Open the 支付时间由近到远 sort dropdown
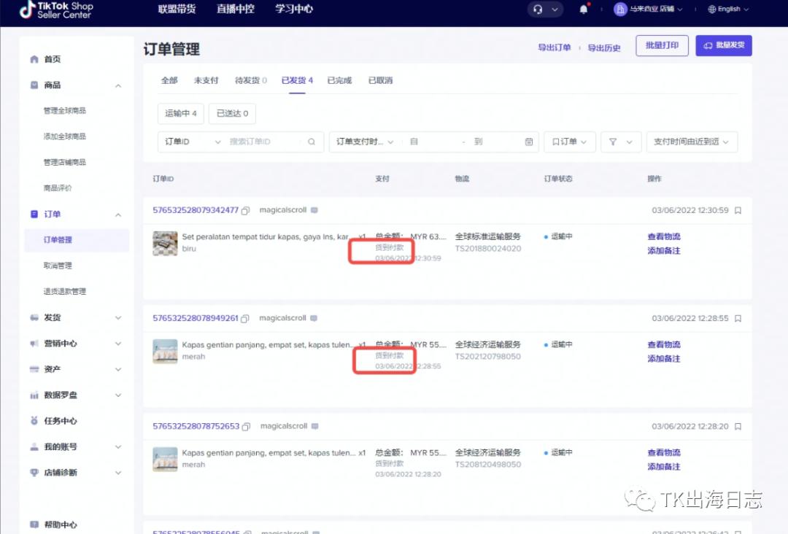 [x=692, y=142]
